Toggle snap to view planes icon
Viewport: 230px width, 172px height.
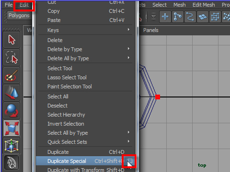[203, 17]
